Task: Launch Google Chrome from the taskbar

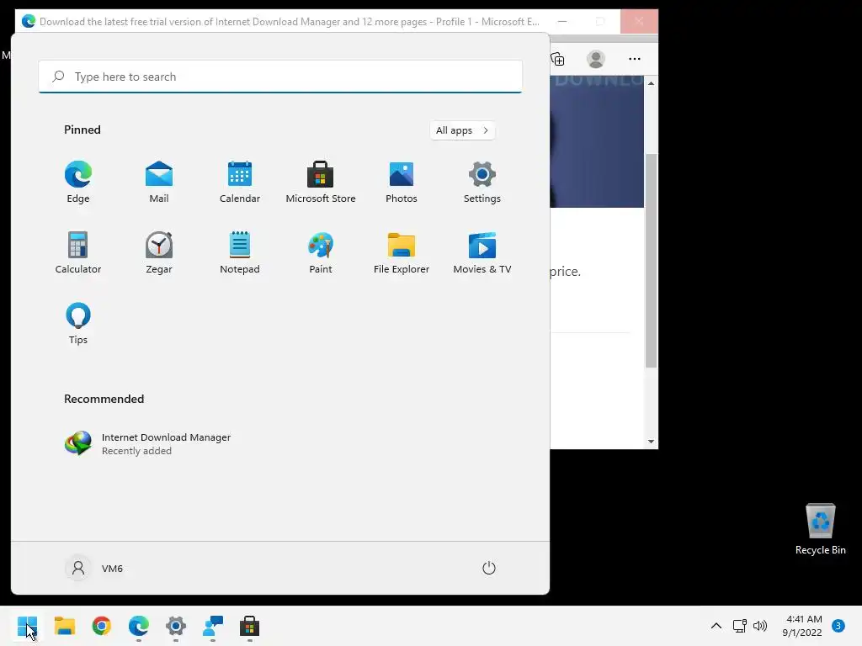Action: tap(102, 626)
